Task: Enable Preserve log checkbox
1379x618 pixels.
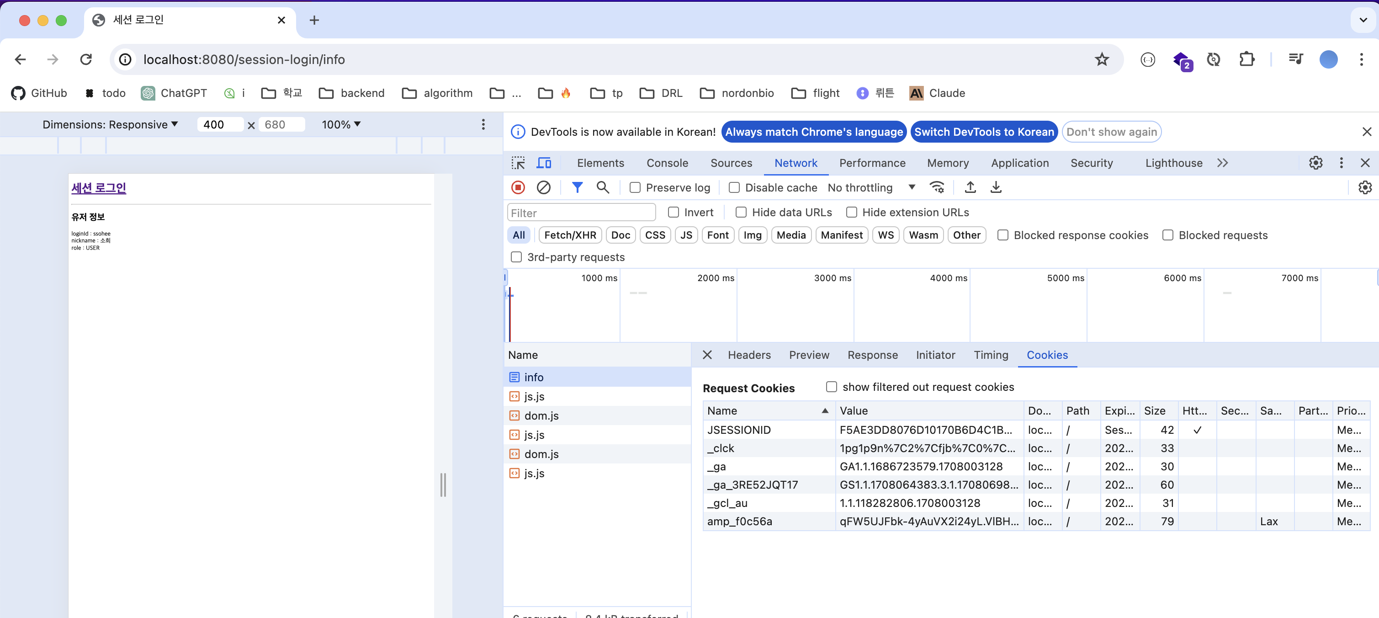Action: click(635, 187)
